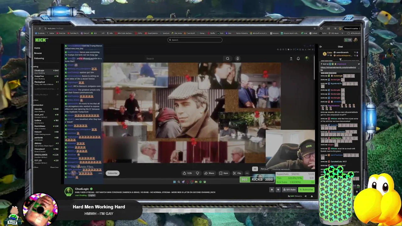Expand the pinned chat message
402x226 pixels.
(359, 67)
